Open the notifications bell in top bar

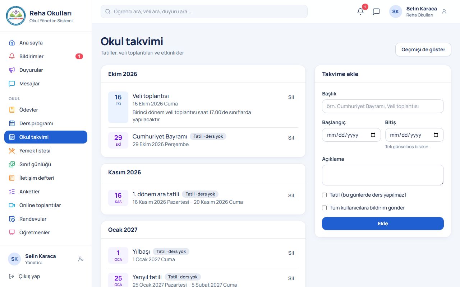click(x=360, y=11)
